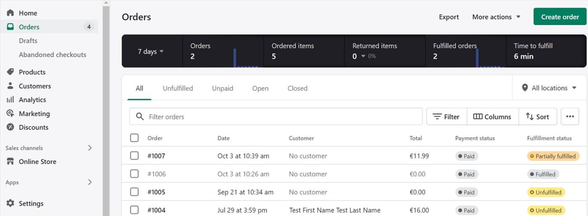The width and height of the screenshot is (588, 216).
Task: Click Unfulfilled badge on order #1004
Action: [x=546, y=211]
